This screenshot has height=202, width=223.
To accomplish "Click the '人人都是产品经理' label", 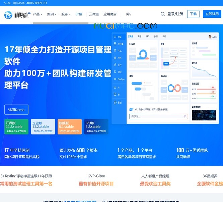I will pyautogui.click(x=155, y=176).
